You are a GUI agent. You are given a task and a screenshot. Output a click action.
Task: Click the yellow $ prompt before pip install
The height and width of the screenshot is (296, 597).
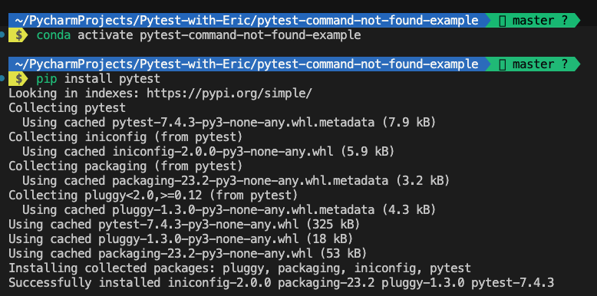[18, 79]
